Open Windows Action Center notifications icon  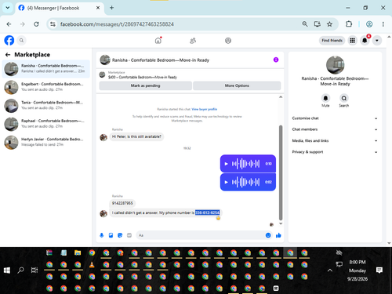[x=379, y=270]
